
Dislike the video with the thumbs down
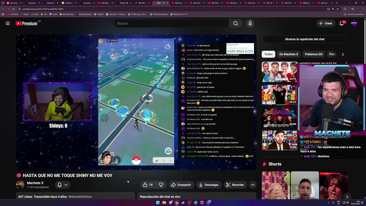coord(161,185)
